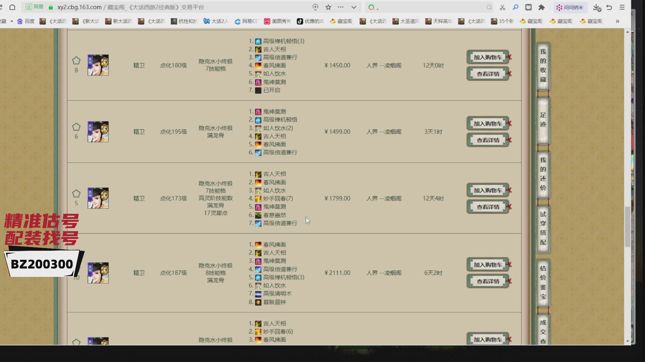Expand the address bar dropdown chevron
The image size is (645, 362).
click(353, 7)
